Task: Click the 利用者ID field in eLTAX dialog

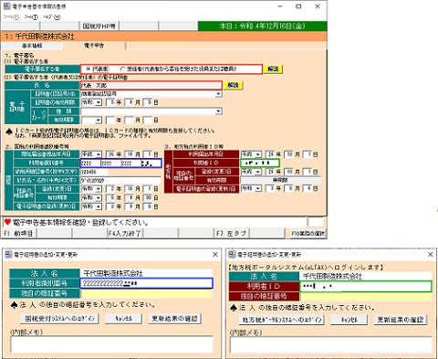Action: point(366,287)
